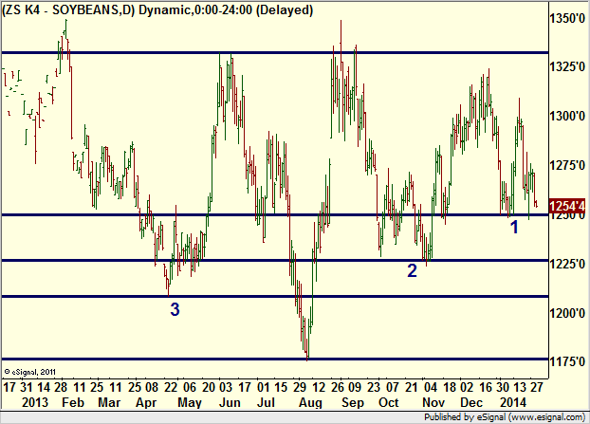The image size is (590, 424).
Task: Click the 2013 year label on time axis
Action: (35, 402)
